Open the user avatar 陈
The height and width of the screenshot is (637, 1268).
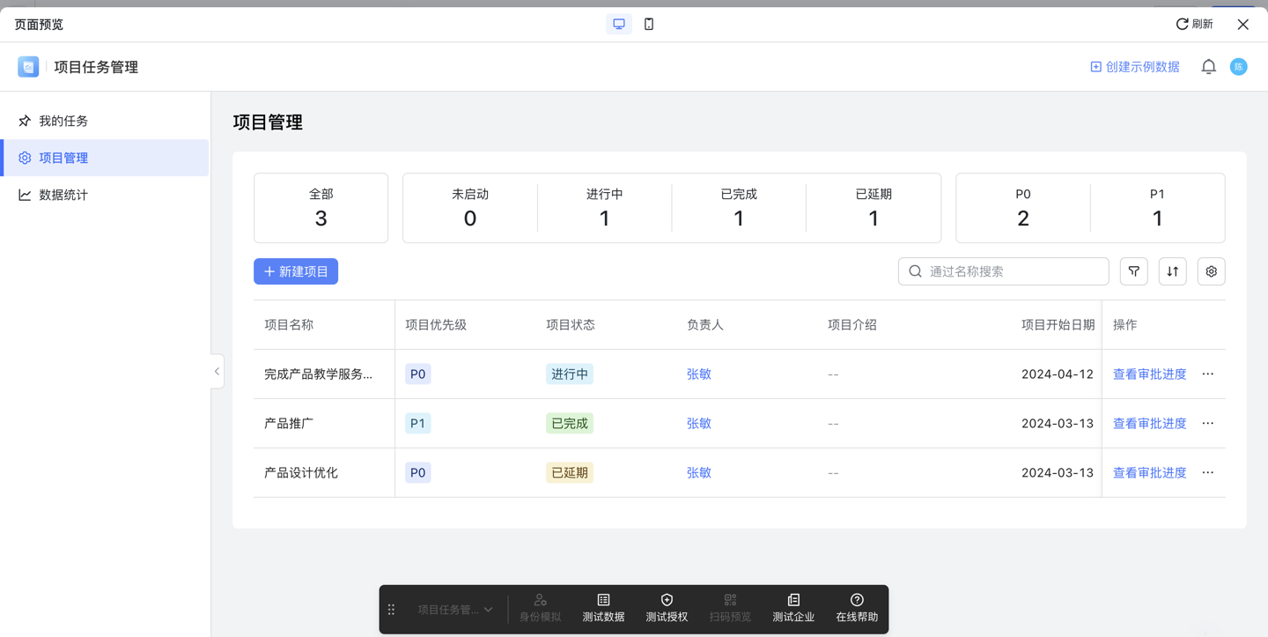pyautogui.click(x=1238, y=67)
